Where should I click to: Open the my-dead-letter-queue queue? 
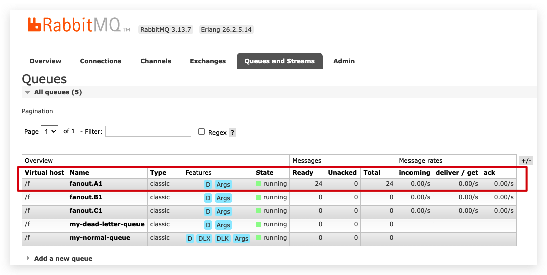107,224
